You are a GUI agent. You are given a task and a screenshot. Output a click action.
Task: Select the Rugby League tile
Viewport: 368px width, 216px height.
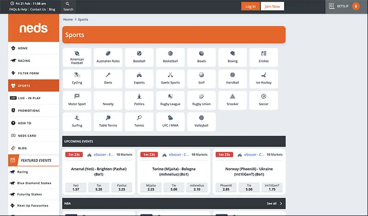(170, 100)
